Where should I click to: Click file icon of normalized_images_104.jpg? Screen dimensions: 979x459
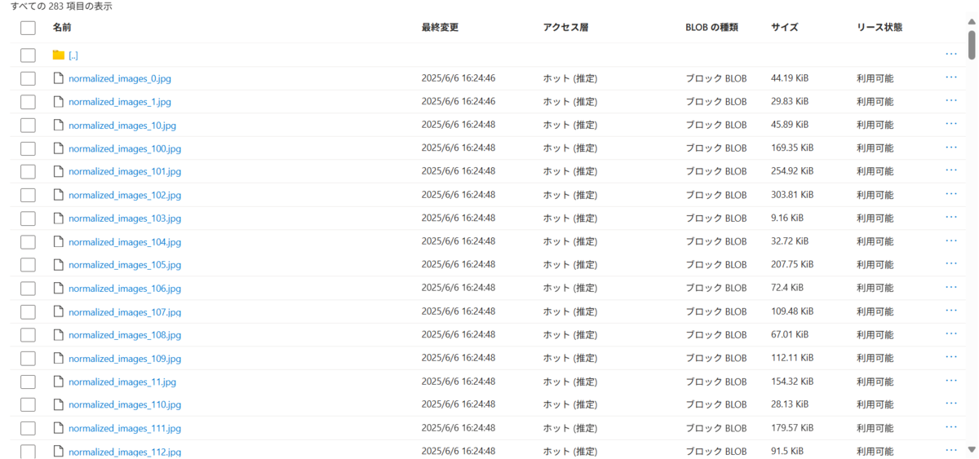[58, 242]
